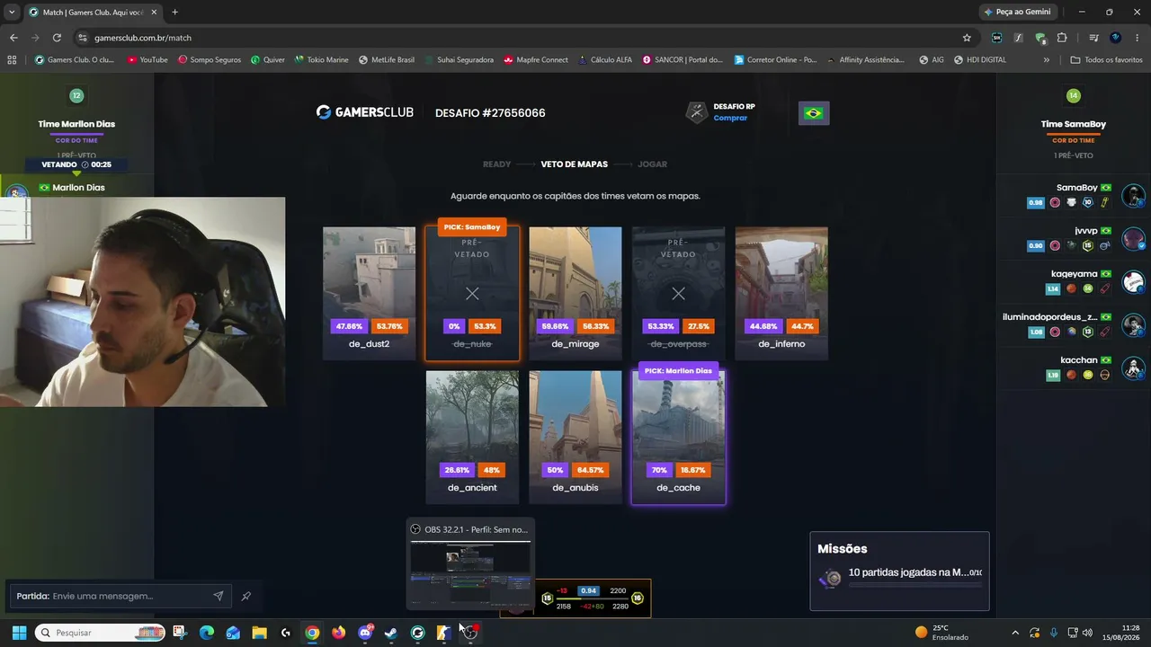1151x647 pixels.
Task: Open Firefox from the taskbar
Action: 338,633
